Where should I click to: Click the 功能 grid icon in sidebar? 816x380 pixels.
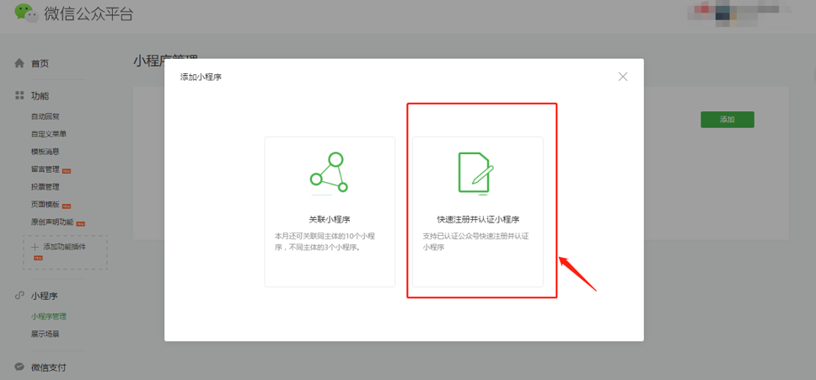pos(19,96)
